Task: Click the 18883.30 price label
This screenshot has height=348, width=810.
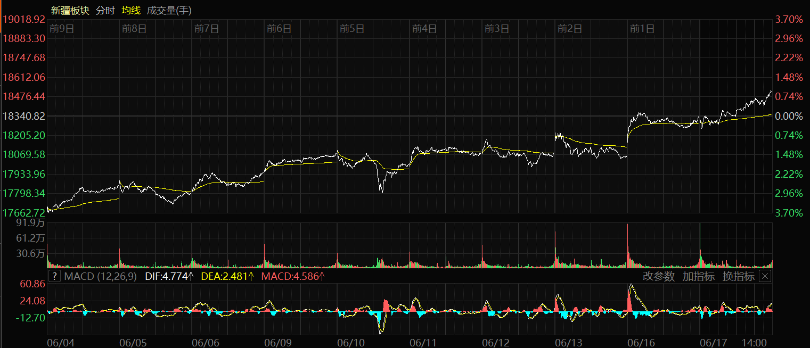Action: pyautogui.click(x=24, y=38)
